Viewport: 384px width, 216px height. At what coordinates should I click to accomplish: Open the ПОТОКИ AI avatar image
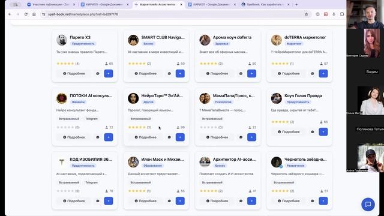[x=61, y=98]
